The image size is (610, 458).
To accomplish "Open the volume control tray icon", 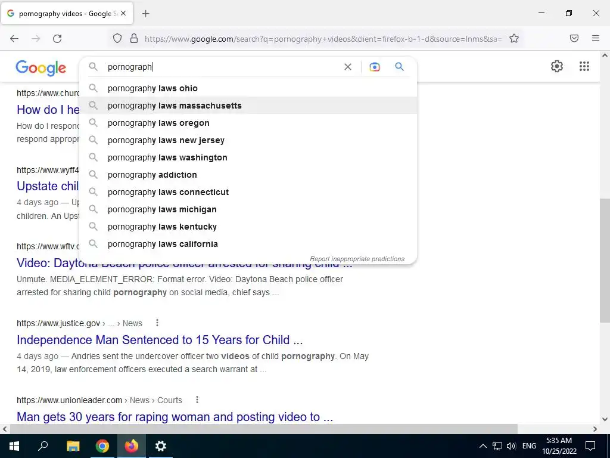I will (511, 446).
